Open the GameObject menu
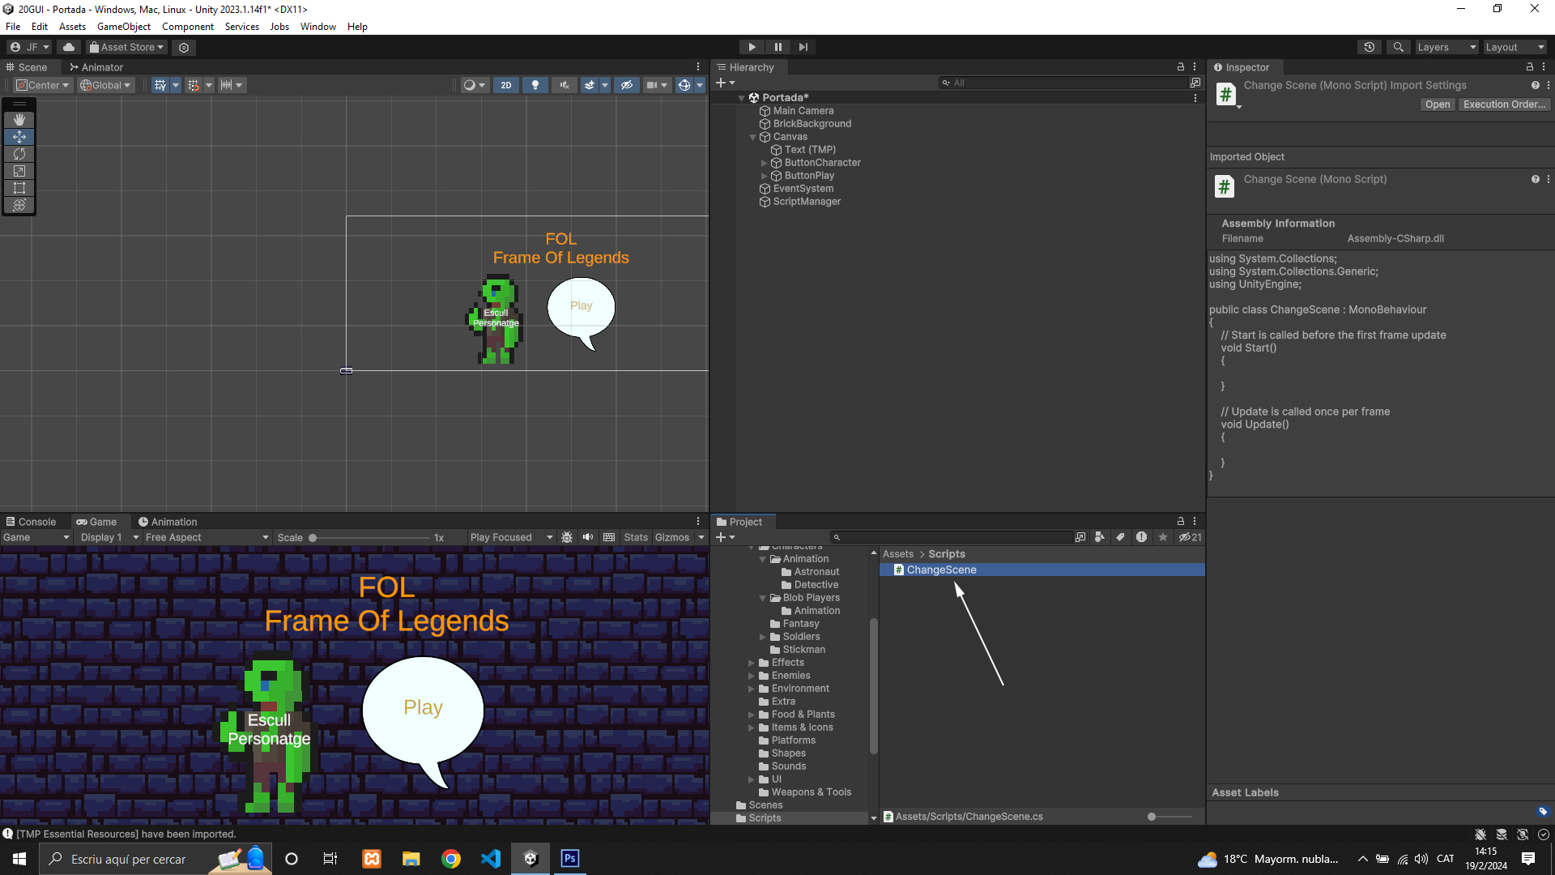The image size is (1555, 875). [123, 27]
